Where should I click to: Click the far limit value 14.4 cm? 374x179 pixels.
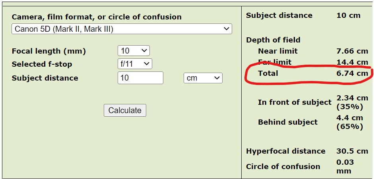352,62
